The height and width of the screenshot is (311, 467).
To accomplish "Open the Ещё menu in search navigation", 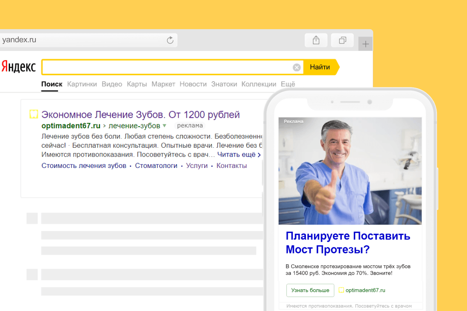I will [x=288, y=84].
